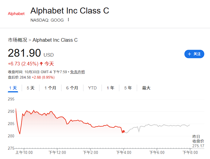Viewport: 210px width, 159px height.
Task: Click the red up arrow price indicator
Action: coord(41,64)
